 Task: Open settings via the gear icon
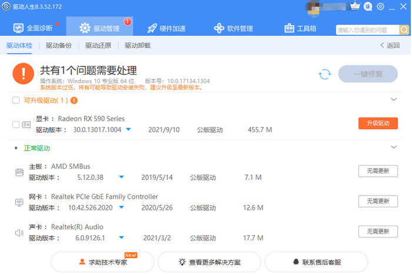381,6
